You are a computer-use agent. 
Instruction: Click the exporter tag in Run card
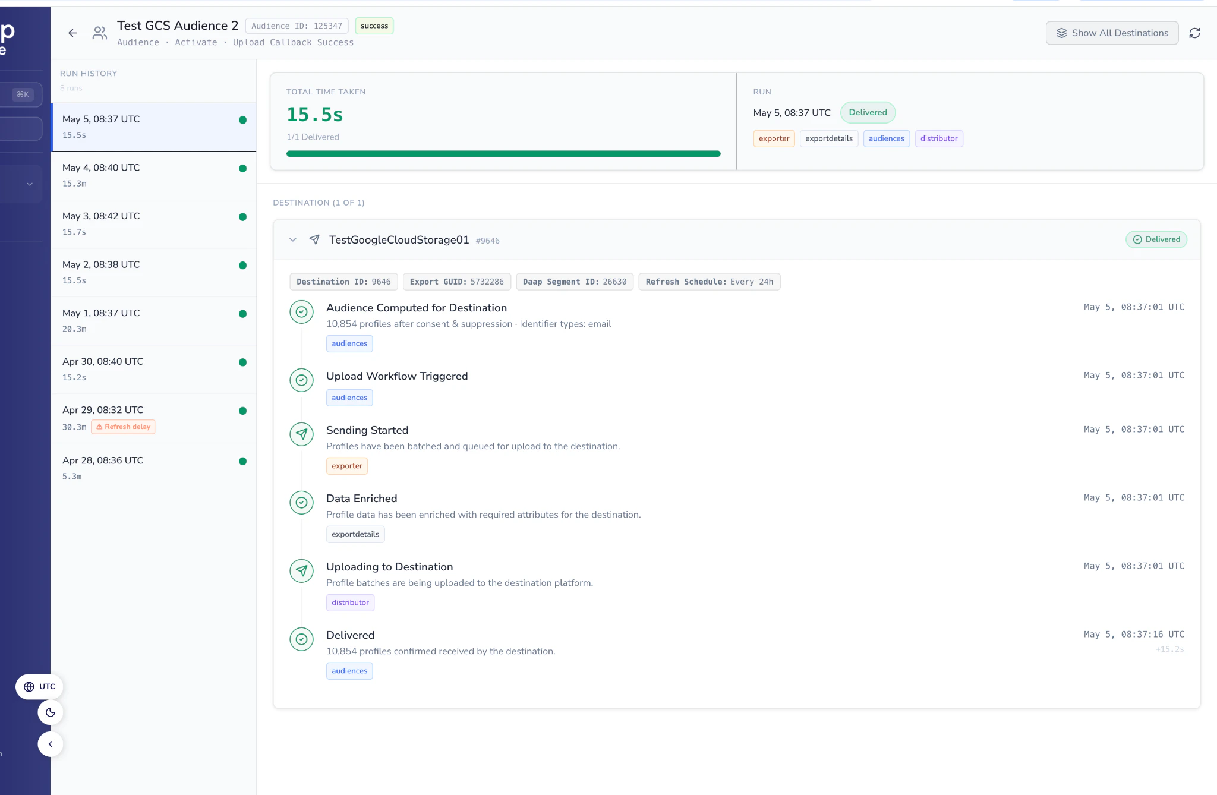click(x=774, y=139)
